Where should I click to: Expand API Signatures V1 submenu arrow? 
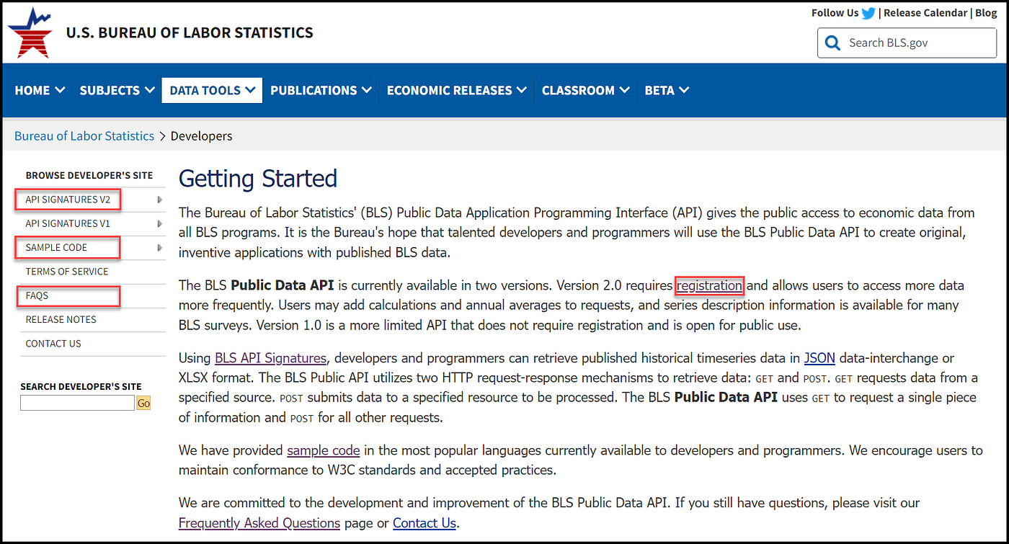[x=159, y=223]
